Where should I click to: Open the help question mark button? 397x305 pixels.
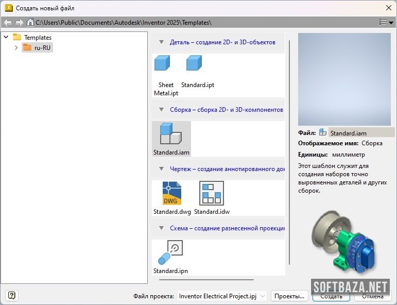[12, 295]
